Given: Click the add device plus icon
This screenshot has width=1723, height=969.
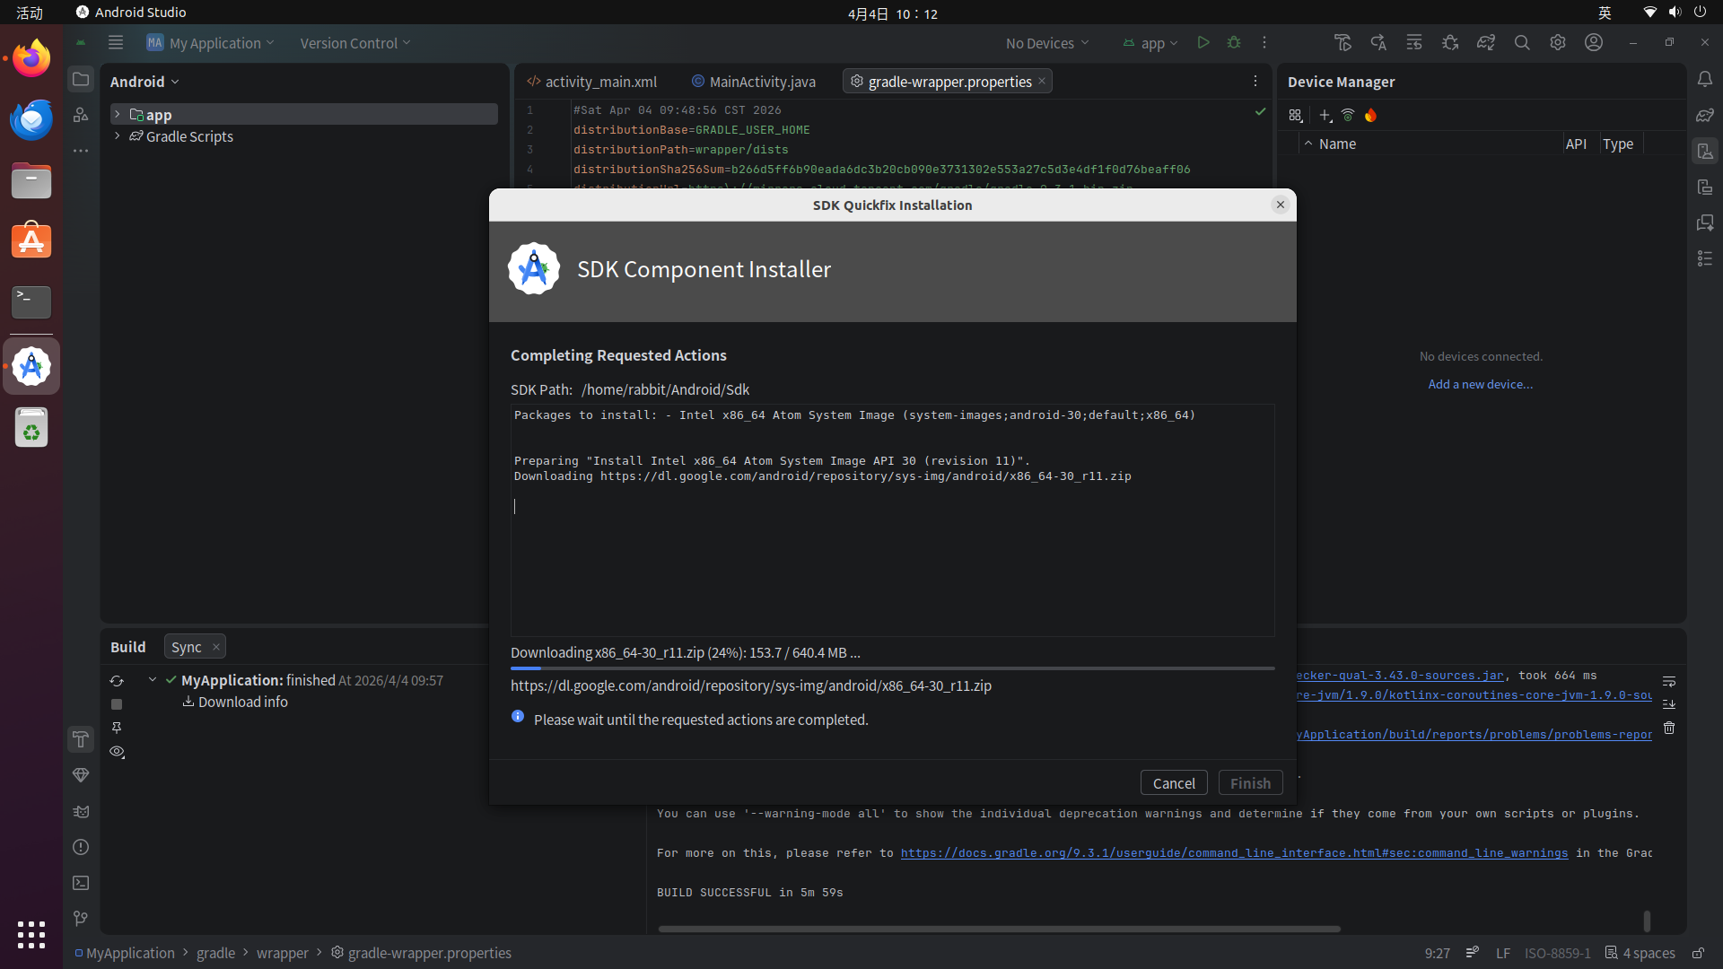Looking at the screenshot, I should point(1325,115).
